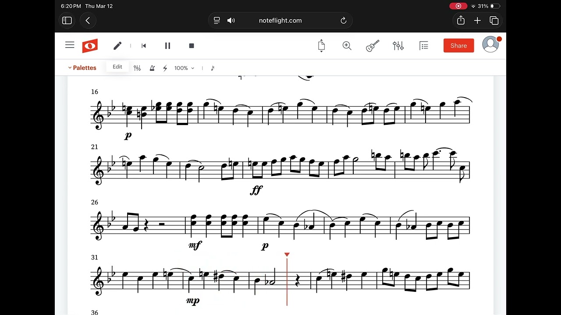Viewport: 561px width, 315px height.
Task: Open Safari page settings menu icon
Action: pos(217,21)
